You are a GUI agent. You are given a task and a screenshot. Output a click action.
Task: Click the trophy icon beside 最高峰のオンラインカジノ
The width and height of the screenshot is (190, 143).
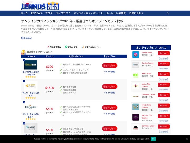coord(23,52)
